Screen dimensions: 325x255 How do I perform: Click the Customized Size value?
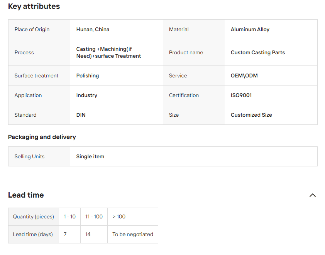point(251,115)
